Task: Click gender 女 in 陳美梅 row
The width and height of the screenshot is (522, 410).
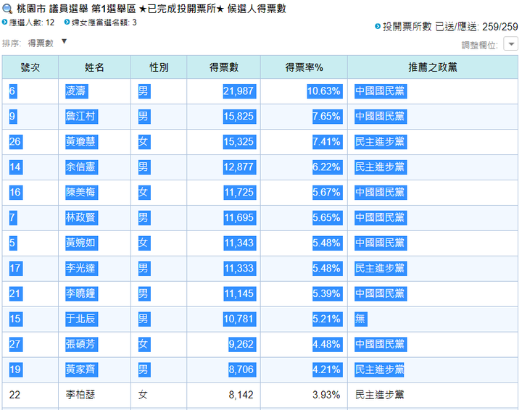Action: pos(144,192)
